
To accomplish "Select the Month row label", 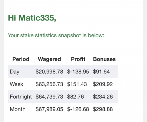I will (18, 109).
